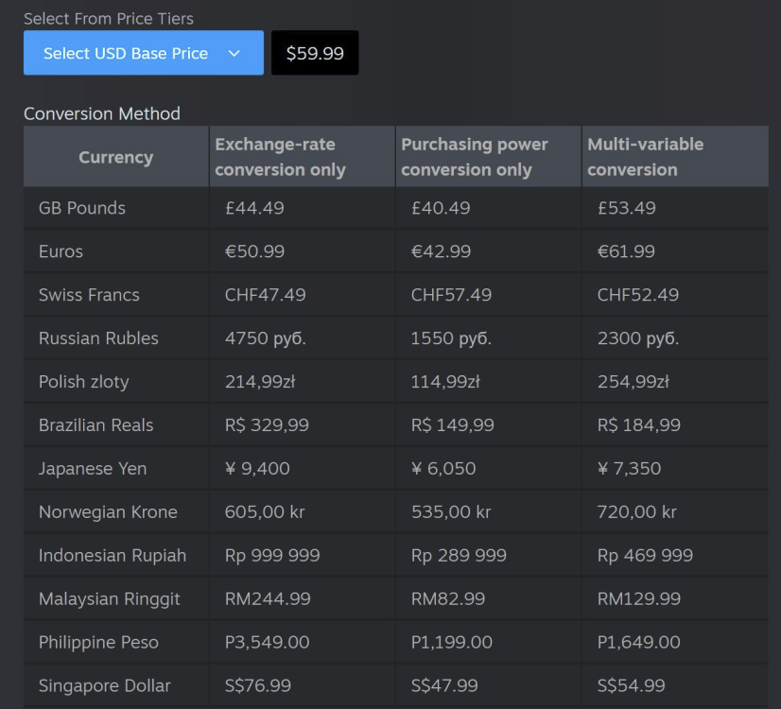Select the Malaysian Ringgit multi-variable price RM129.99
This screenshot has width=781, height=709.
pos(638,599)
